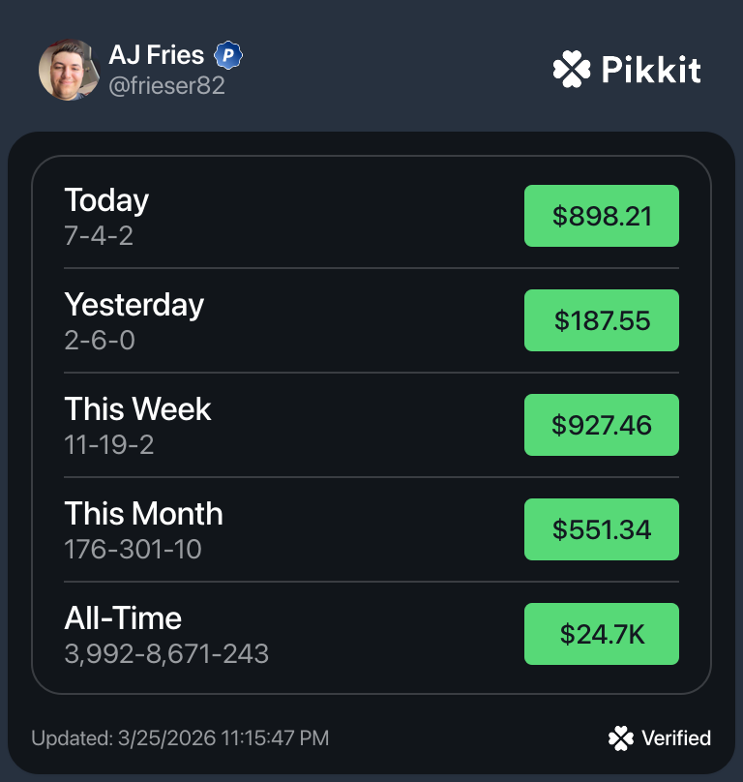The width and height of the screenshot is (743, 782).
Task: Click the This Month row label
Action: pyautogui.click(x=143, y=514)
